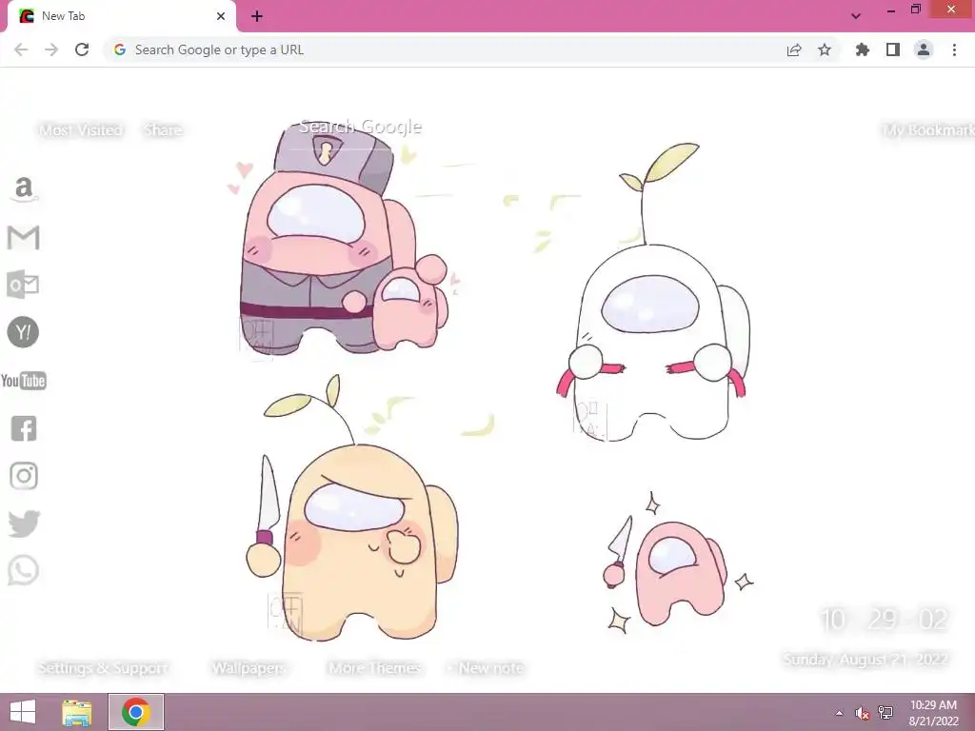Screen dimensions: 975x731
Task: Click the large on-page clock display
Action: [884, 619]
